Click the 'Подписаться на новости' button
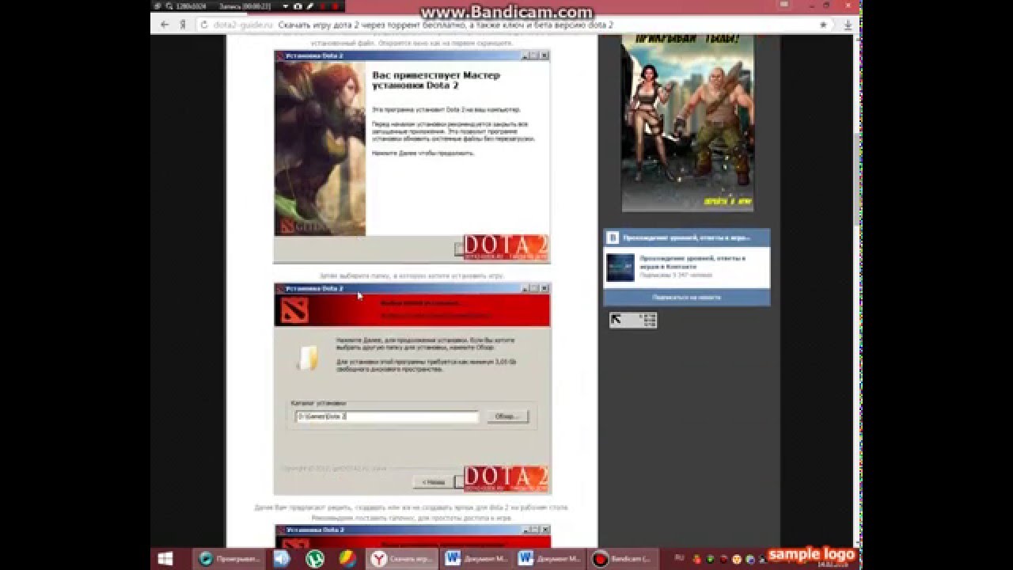Image resolution: width=1013 pixels, height=570 pixels. point(686,297)
